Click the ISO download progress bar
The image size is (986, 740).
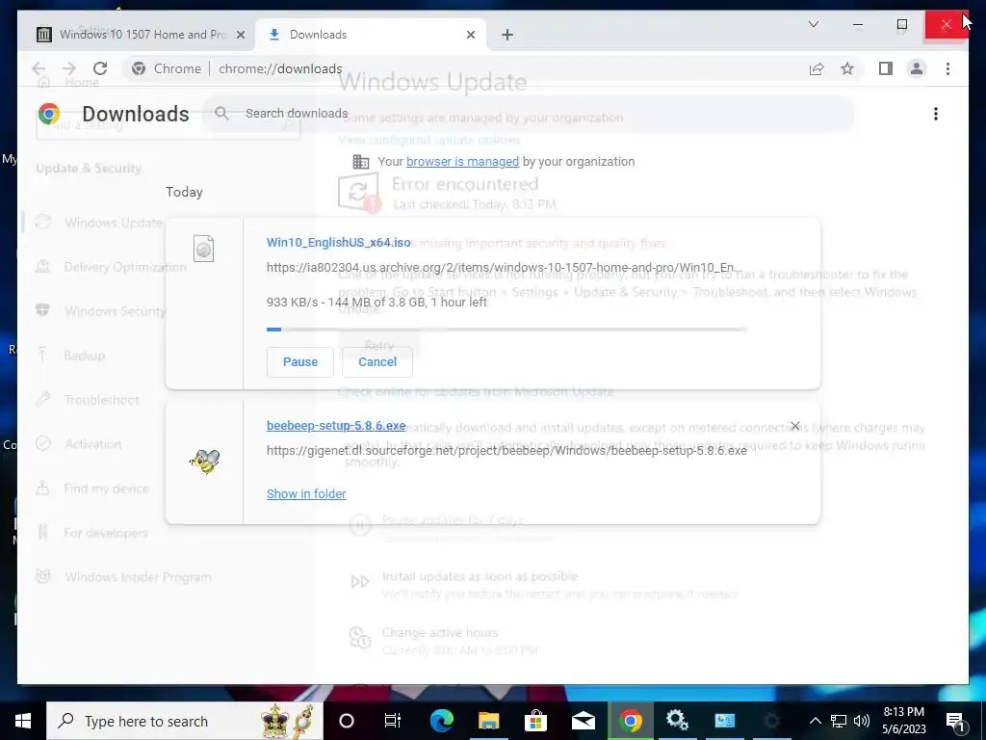coord(506,330)
